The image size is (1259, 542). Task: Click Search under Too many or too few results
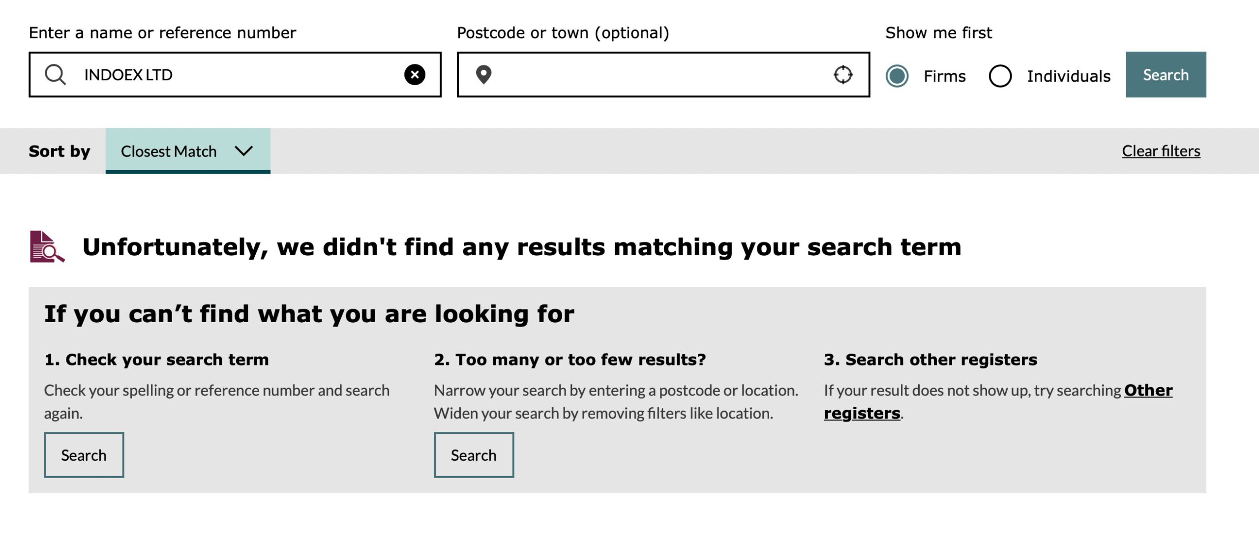[474, 455]
